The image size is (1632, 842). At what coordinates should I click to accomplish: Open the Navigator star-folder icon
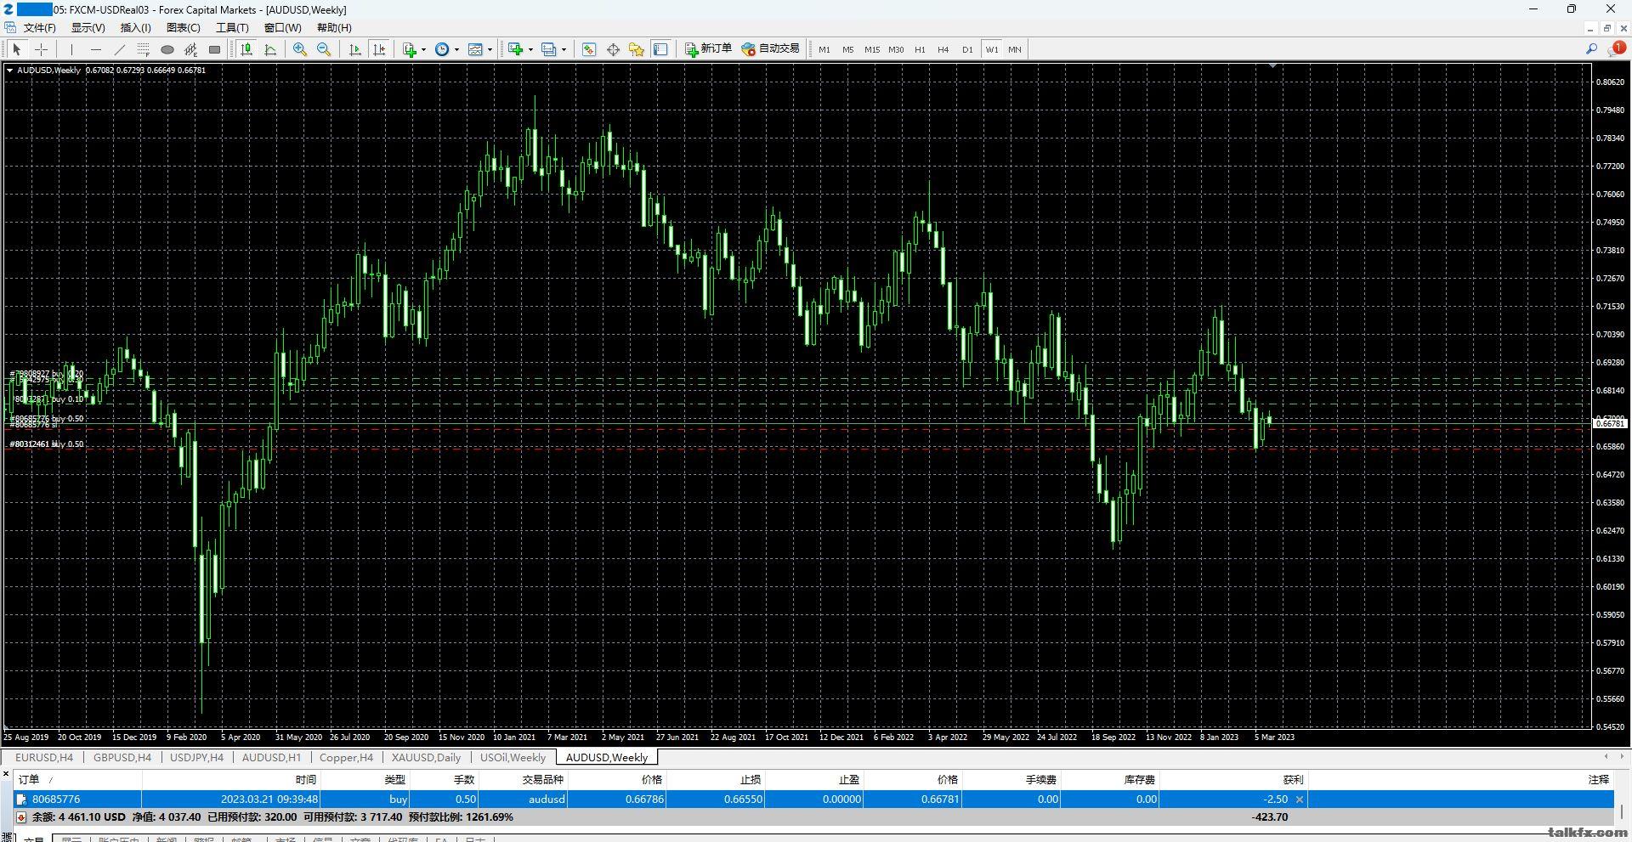coord(636,49)
